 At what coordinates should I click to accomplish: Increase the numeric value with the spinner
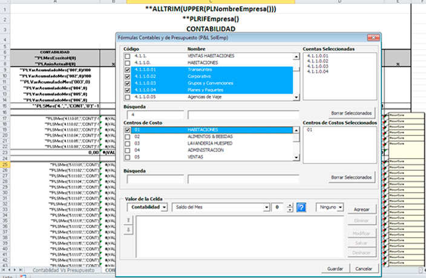coord(290,205)
